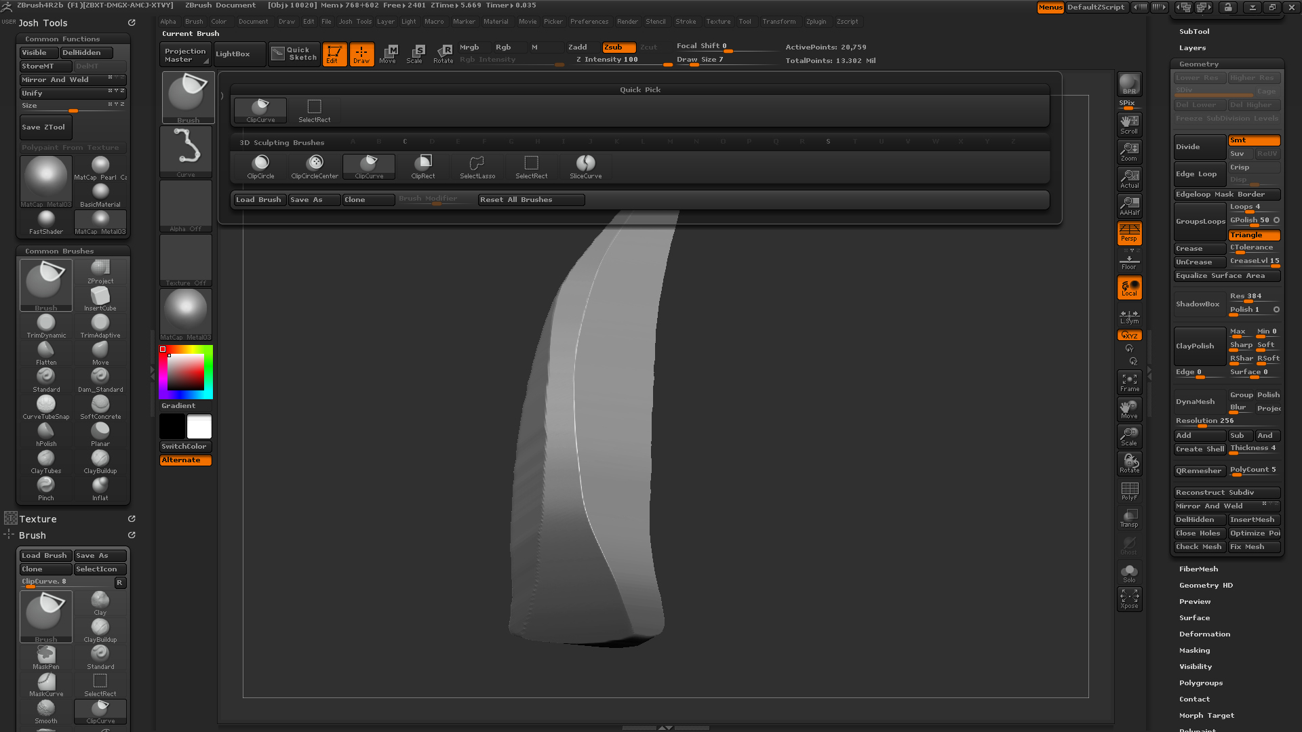1302x732 pixels.
Task: Open the Material menu
Action: click(x=496, y=22)
